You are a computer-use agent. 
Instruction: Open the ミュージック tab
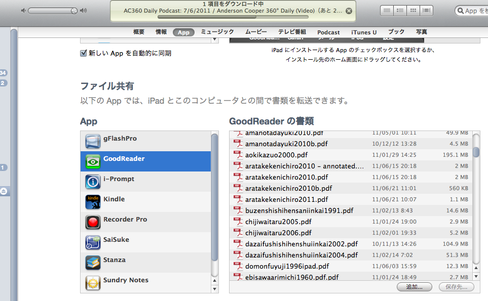[x=217, y=32]
